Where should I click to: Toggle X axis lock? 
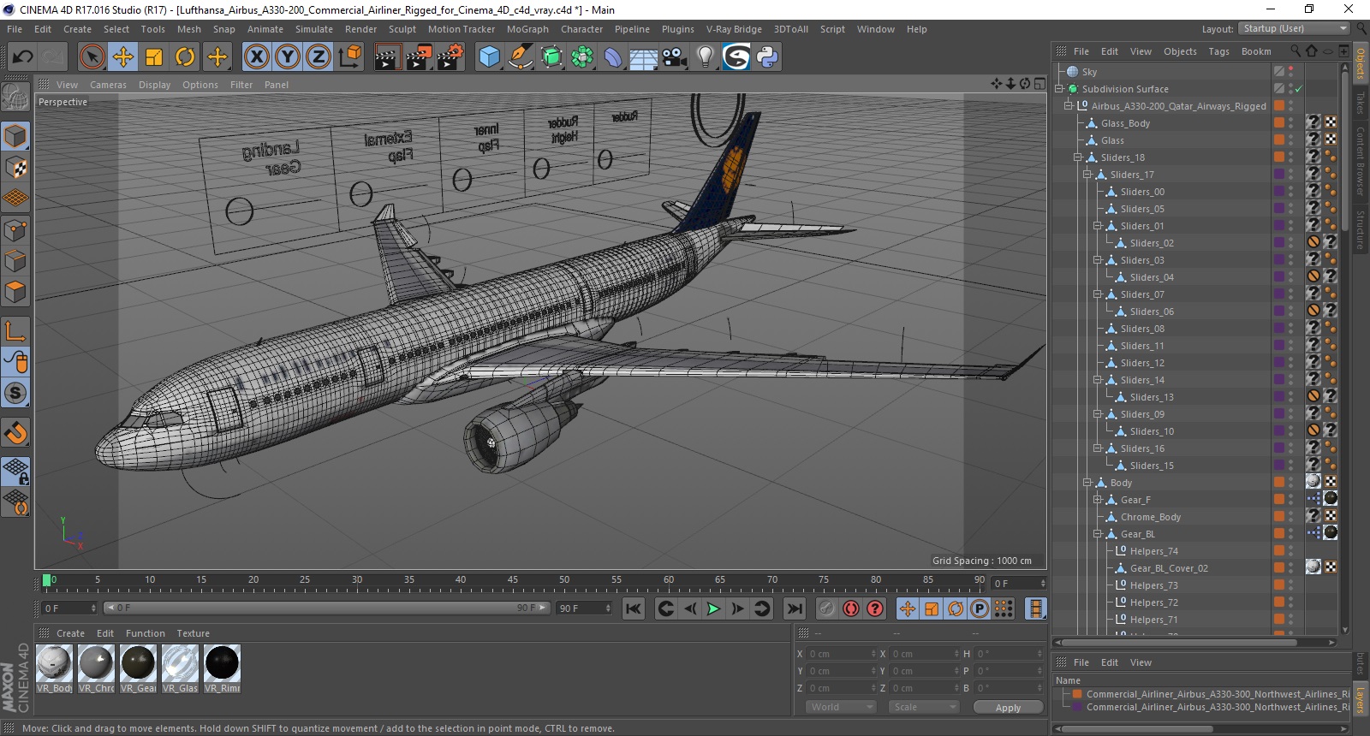(x=256, y=57)
